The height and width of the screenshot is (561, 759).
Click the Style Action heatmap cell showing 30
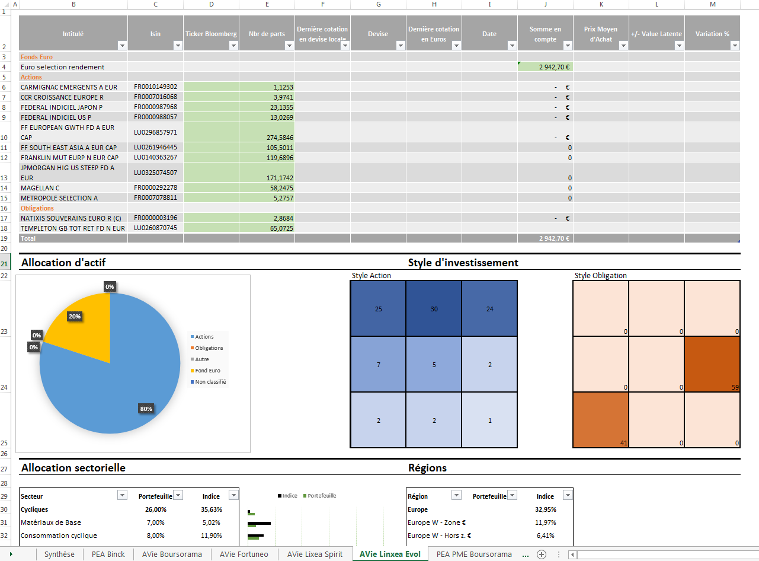pos(434,308)
